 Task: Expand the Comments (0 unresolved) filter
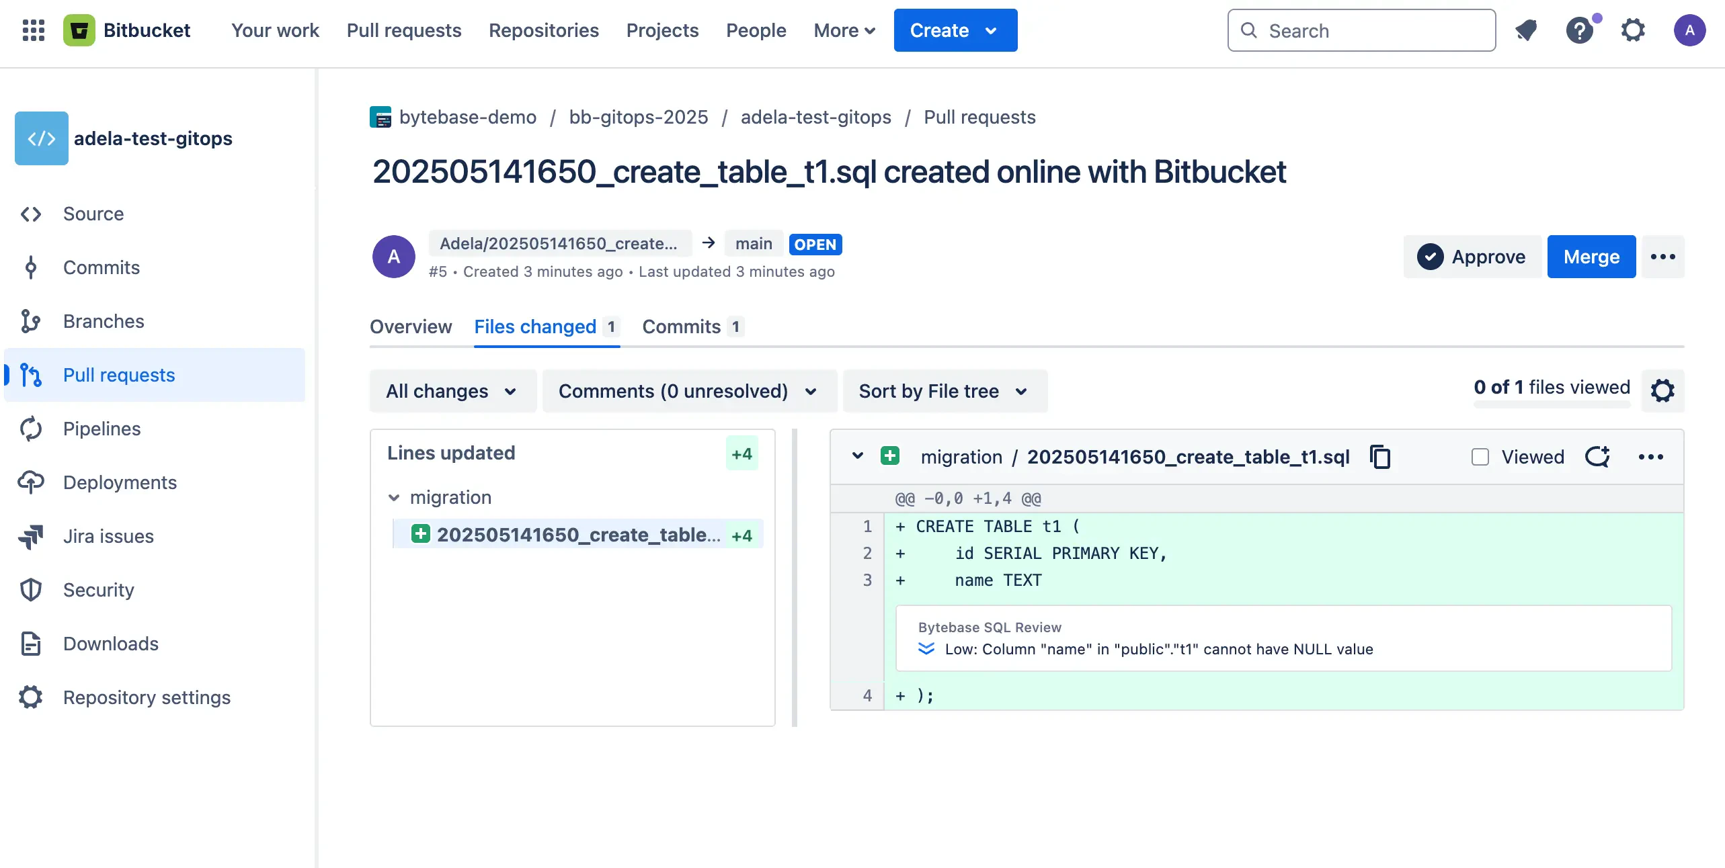tap(688, 391)
